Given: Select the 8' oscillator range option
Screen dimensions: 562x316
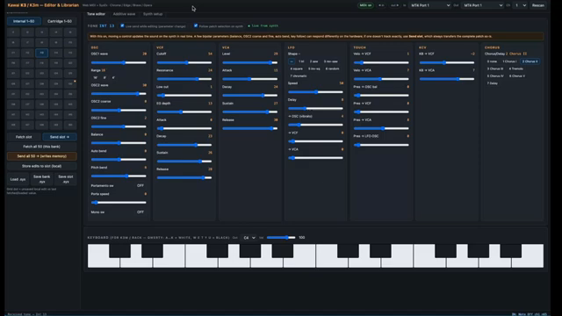Looking at the screenshot, I should 104,77.
